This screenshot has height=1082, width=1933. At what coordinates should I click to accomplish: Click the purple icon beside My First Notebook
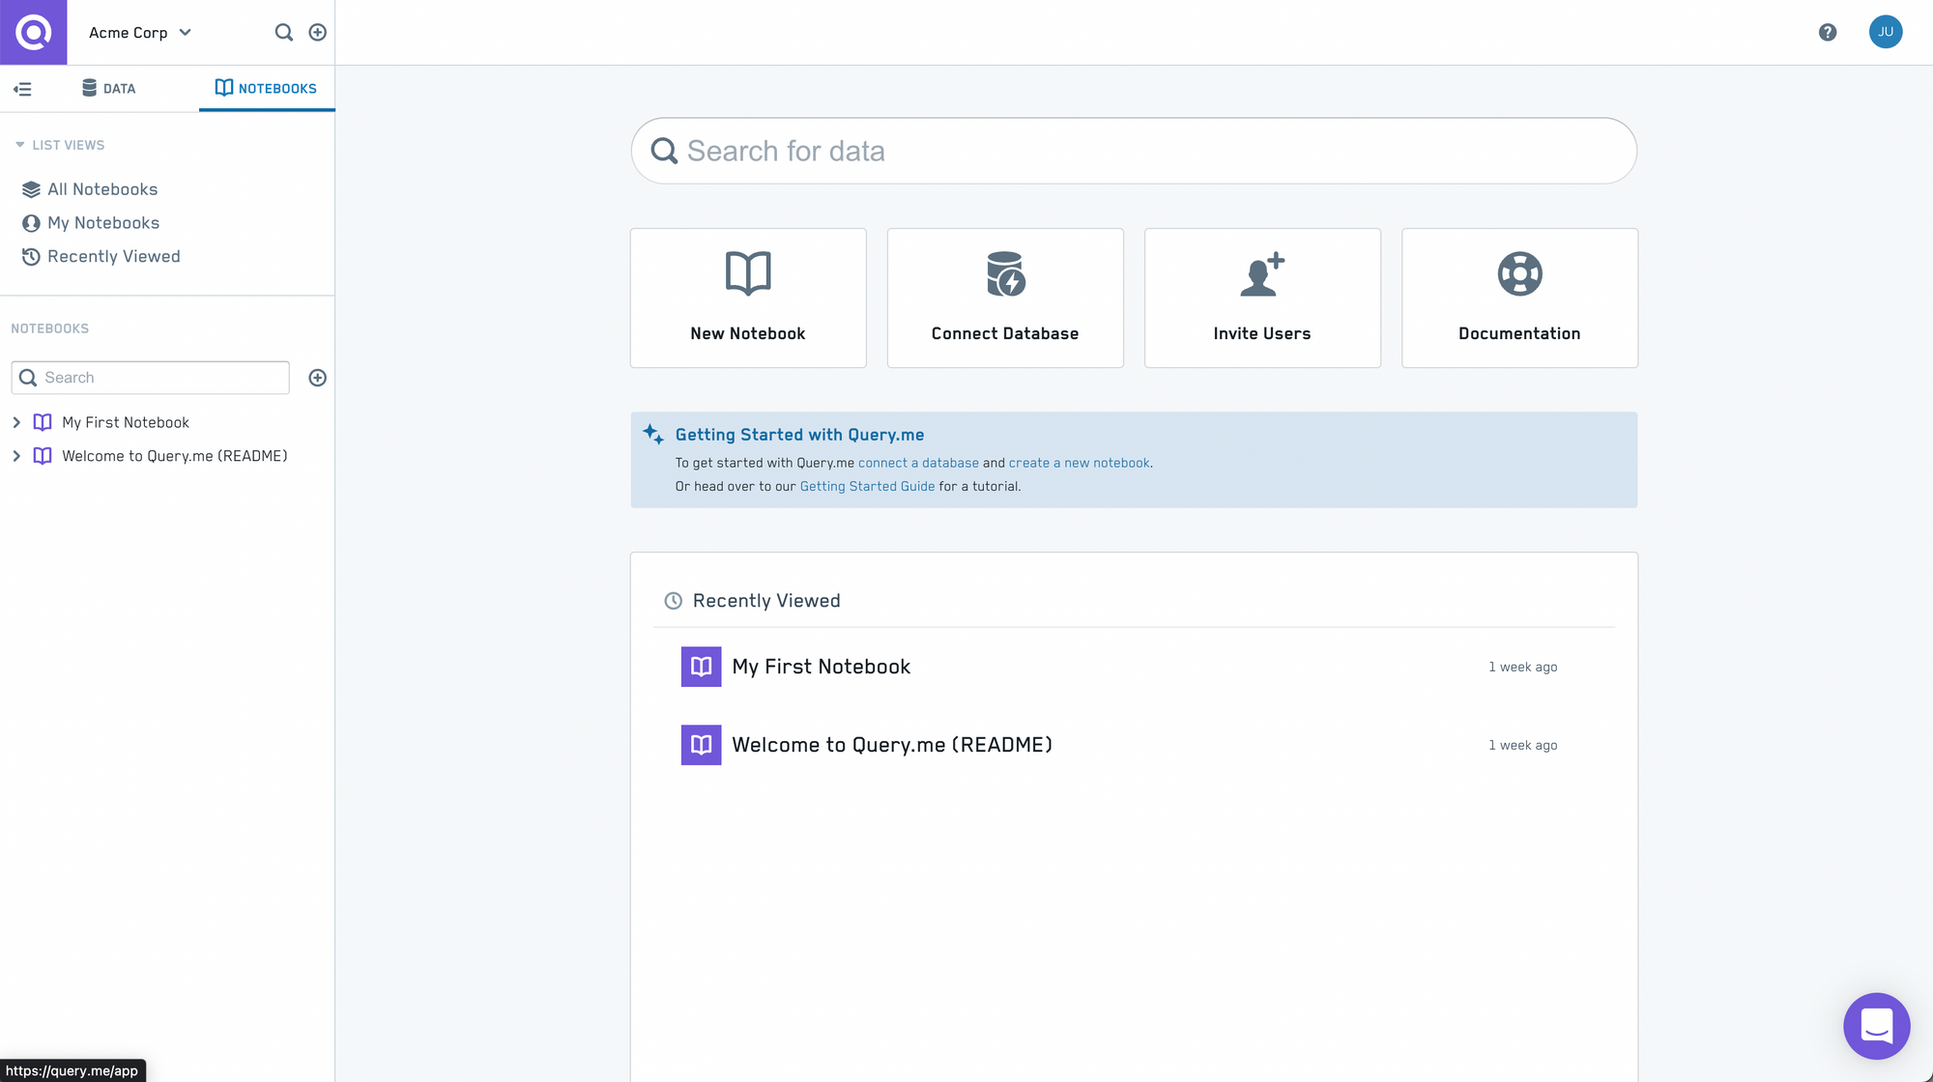click(x=702, y=667)
